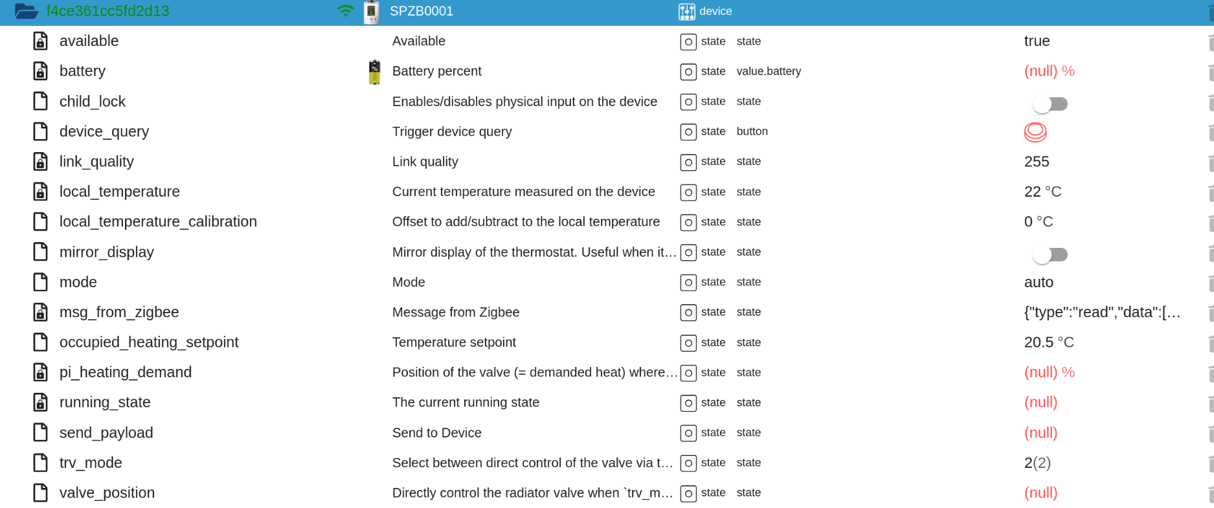The width and height of the screenshot is (1214, 508).
Task: Collapse the f4ce361cc5fd2d13 device folder
Action: [x=26, y=11]
